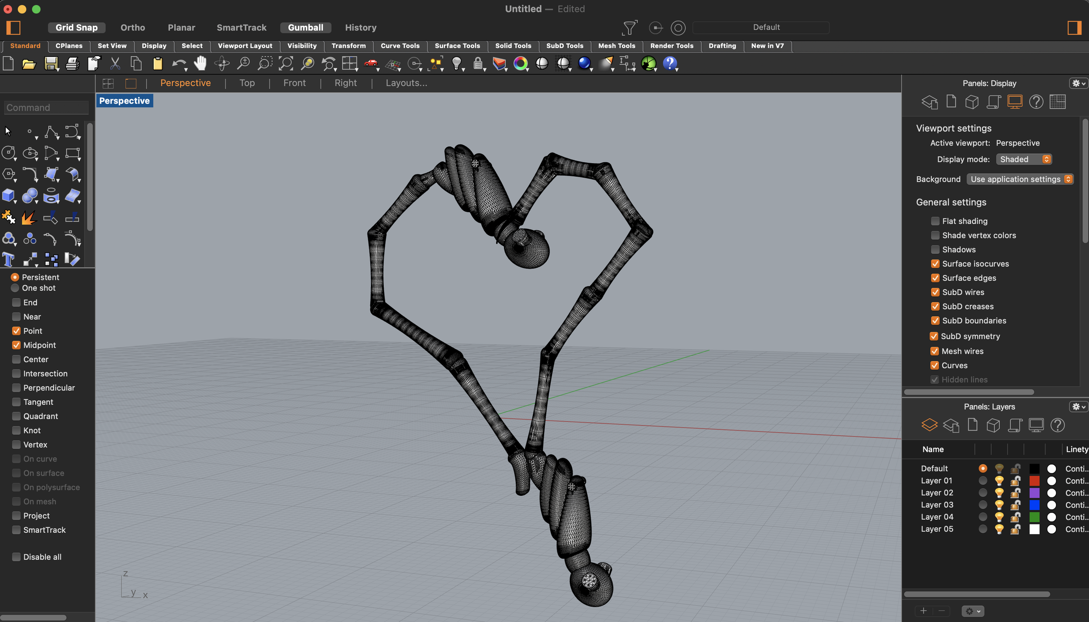Open the Display monitor tab icon in the Display panel
The height and width of the screenshot is (622, 1089).
click(x=1015, y=102)
